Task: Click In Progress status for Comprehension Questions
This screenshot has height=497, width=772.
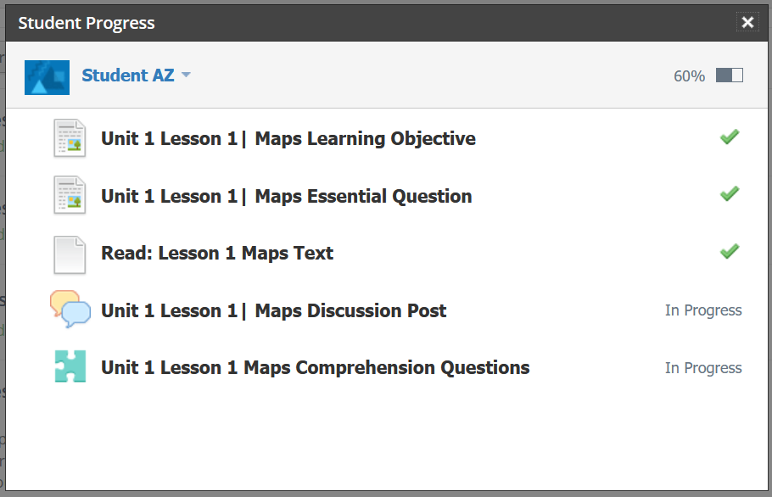Action: (703, 368)
